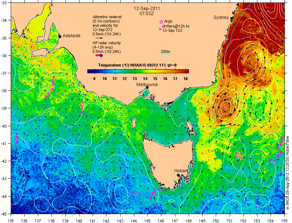Click King Island in Bass Strait
The height and width of the screenshot is (223, 292).
(134, 124)
